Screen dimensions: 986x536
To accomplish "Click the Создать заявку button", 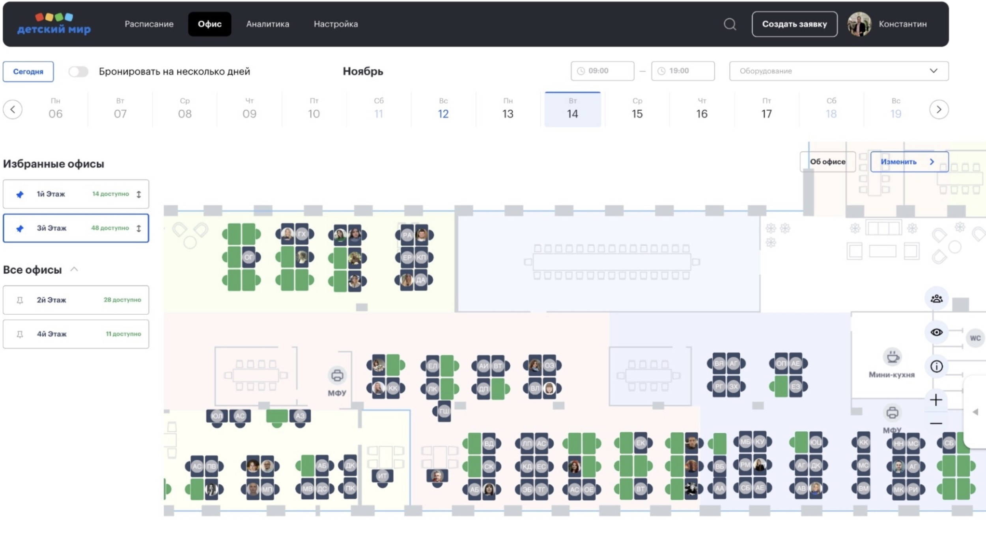I will point(794,24).
